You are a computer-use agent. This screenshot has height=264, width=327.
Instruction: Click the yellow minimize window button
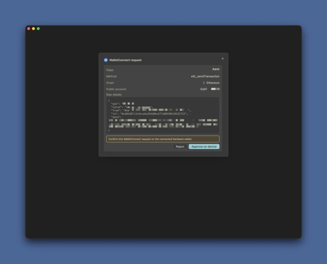pyautogui.click(x=34, y=29)
